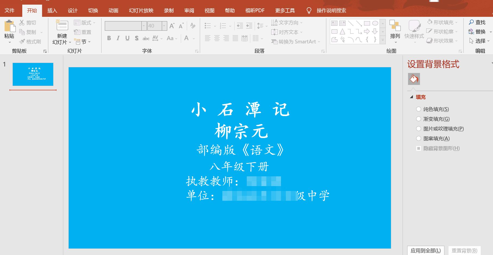Click the fill color bucket in background pane
Screen dimensions: 493x255
(x=413, y=79)
